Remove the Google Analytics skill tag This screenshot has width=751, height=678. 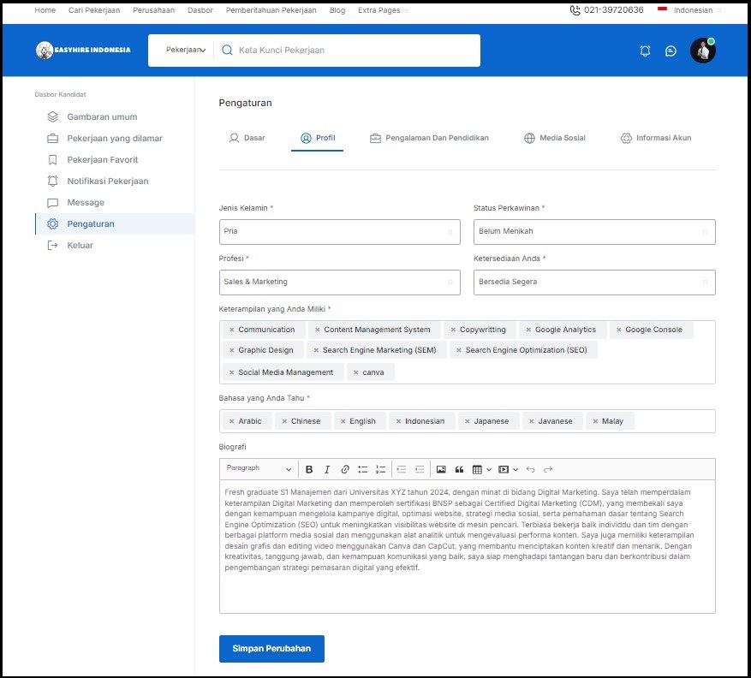pyautogui.click(x=528, y=330)
